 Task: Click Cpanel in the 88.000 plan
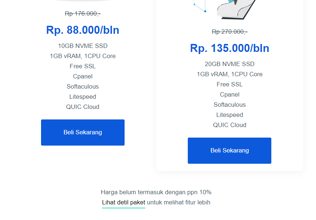[83, 77]
